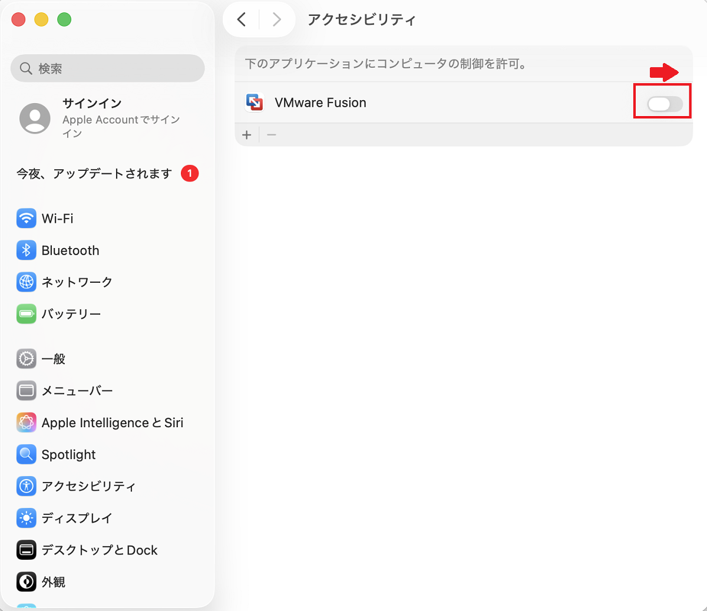Open バッテリー settings label
This screenshot has width=707, height=611.
pos(71,314)
